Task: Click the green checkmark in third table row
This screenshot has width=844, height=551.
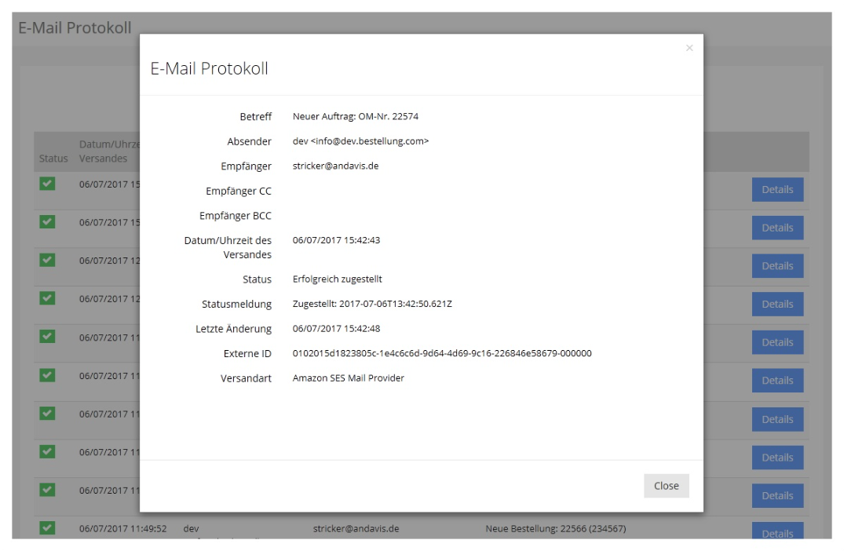Action: click(47, 260)
